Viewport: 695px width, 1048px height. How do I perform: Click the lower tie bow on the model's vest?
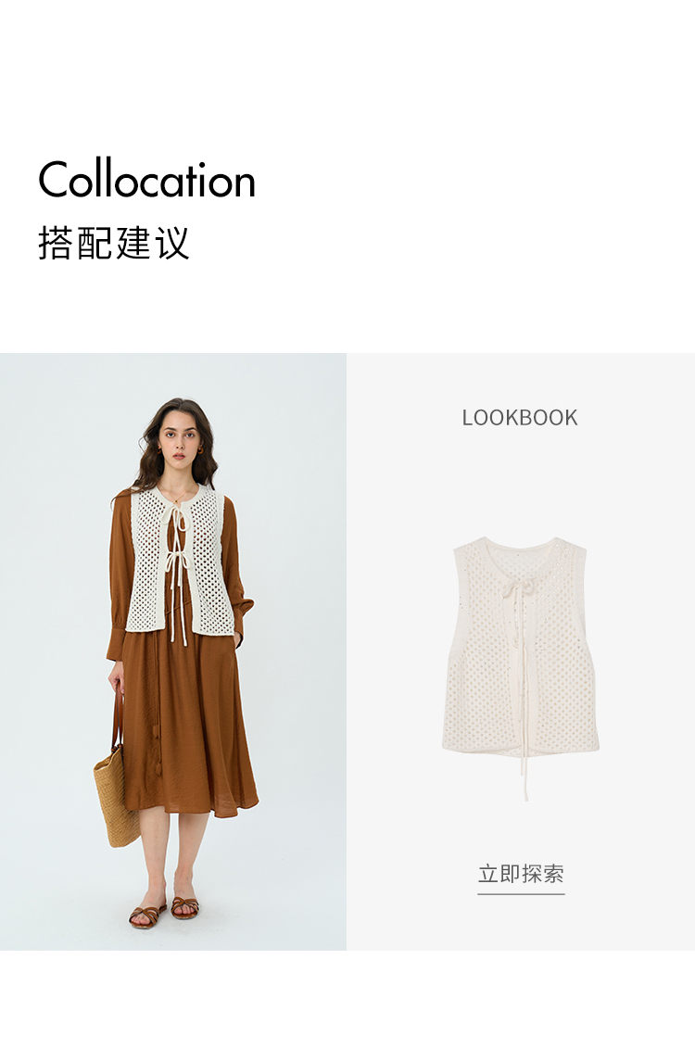[176, 562]
